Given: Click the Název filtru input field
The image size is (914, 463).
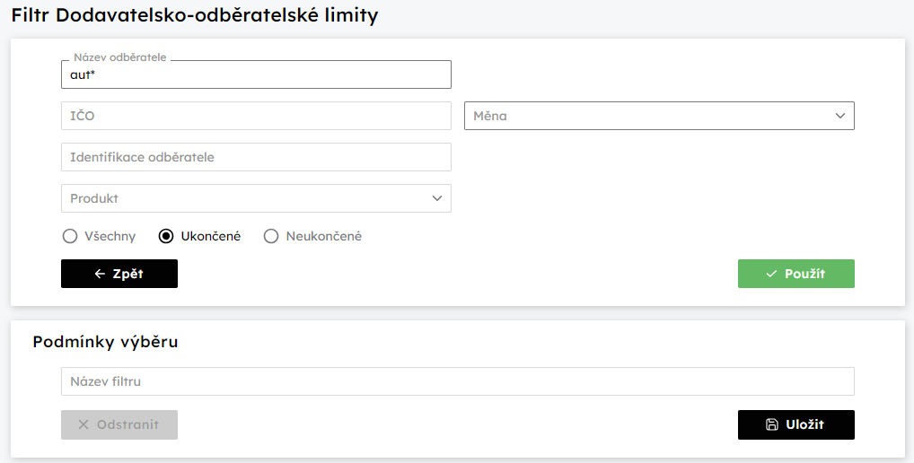Looking at the screenshot, I should pos(458,381).
